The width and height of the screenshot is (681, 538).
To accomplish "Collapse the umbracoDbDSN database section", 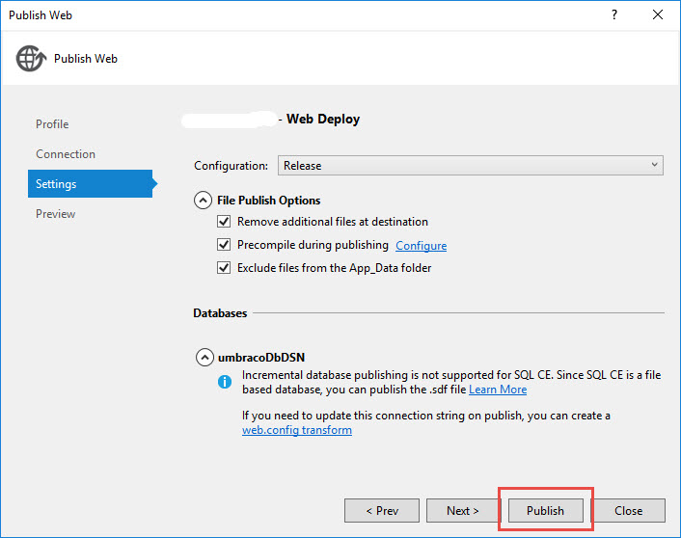I will click(x=204, y=357).
